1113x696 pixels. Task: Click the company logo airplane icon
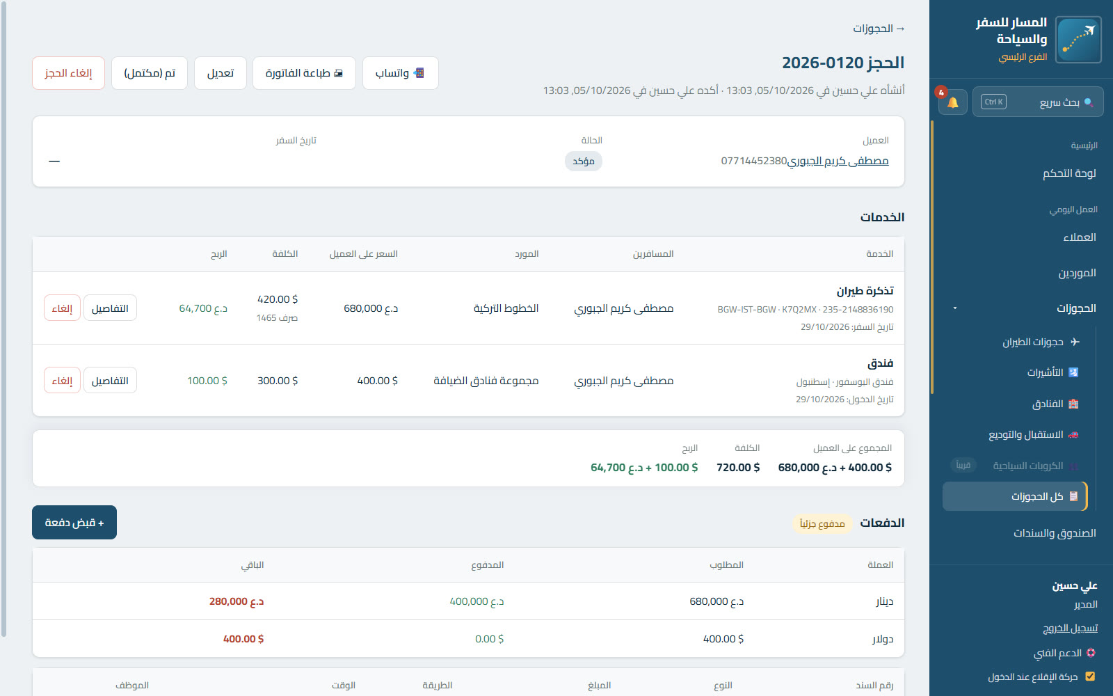(1078, 40)
